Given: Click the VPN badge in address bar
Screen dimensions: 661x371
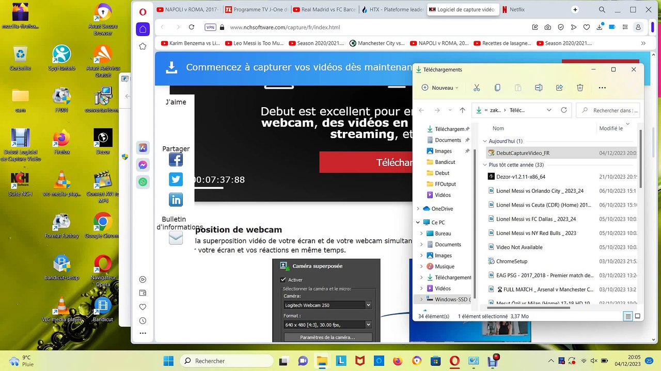Looking at the screenshot, I should [x=210, y=27].
